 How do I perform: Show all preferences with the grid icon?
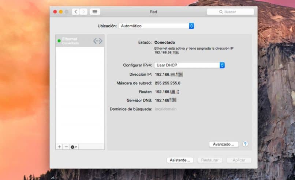(95, 12)
